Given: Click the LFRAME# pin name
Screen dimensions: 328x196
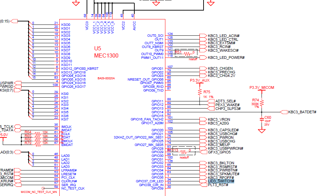Looking at the screenshot, I should tap(69, 170).
